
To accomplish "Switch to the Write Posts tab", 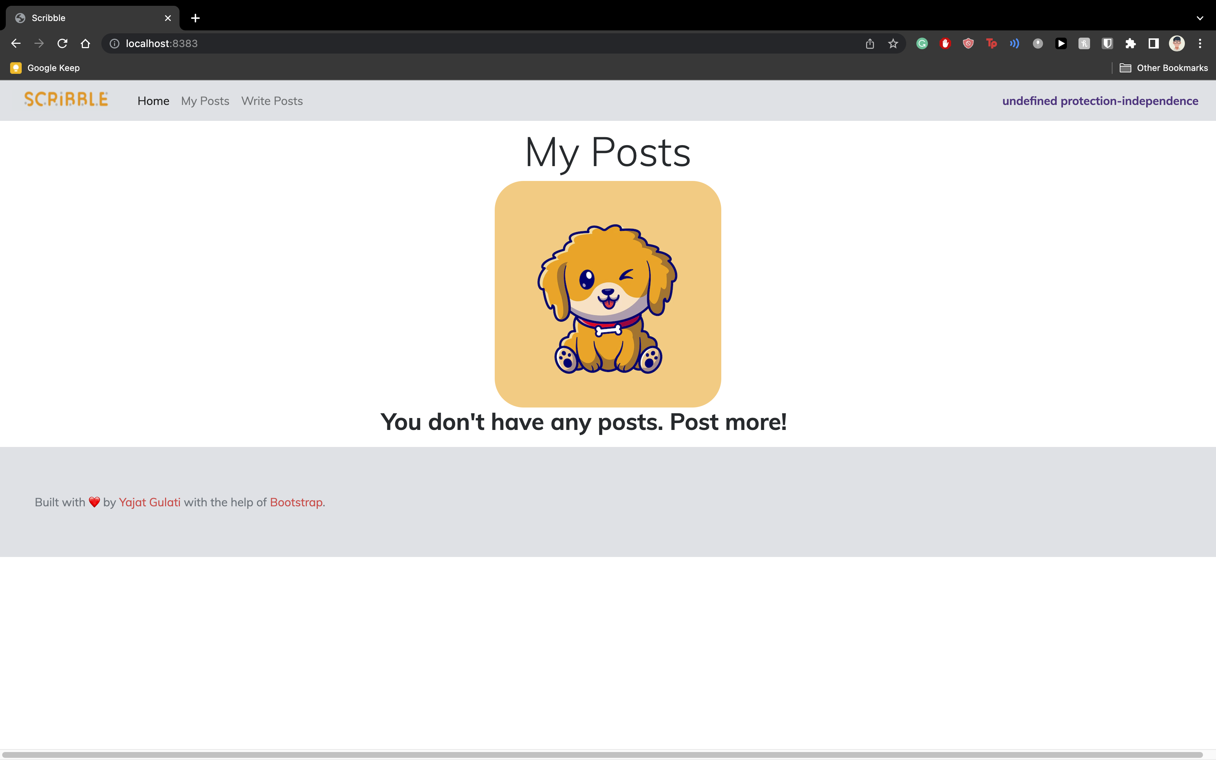I will [272, 101].
